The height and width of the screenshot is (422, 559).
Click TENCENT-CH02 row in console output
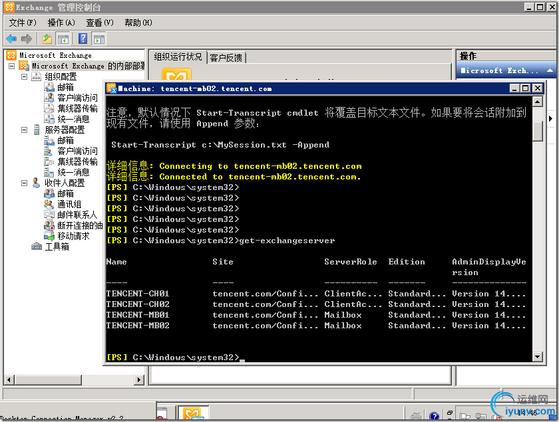point(316,304)
